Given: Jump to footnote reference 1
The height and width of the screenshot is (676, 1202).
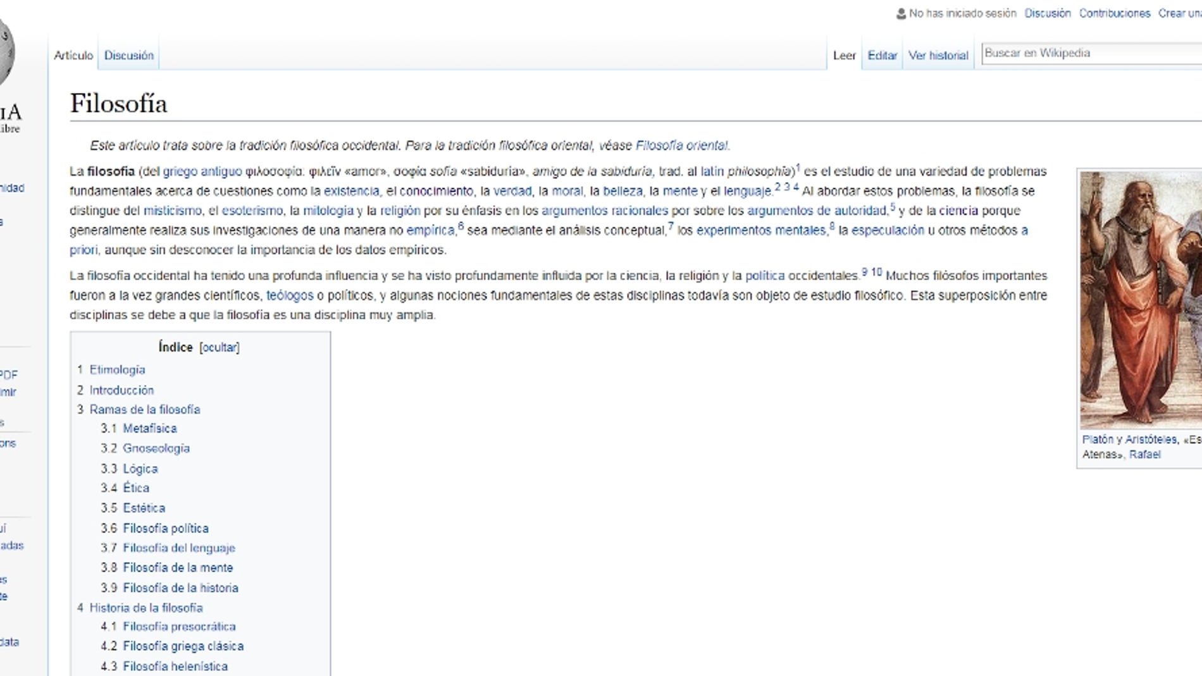Looking at the screenshot, I should tap(798, 168).
